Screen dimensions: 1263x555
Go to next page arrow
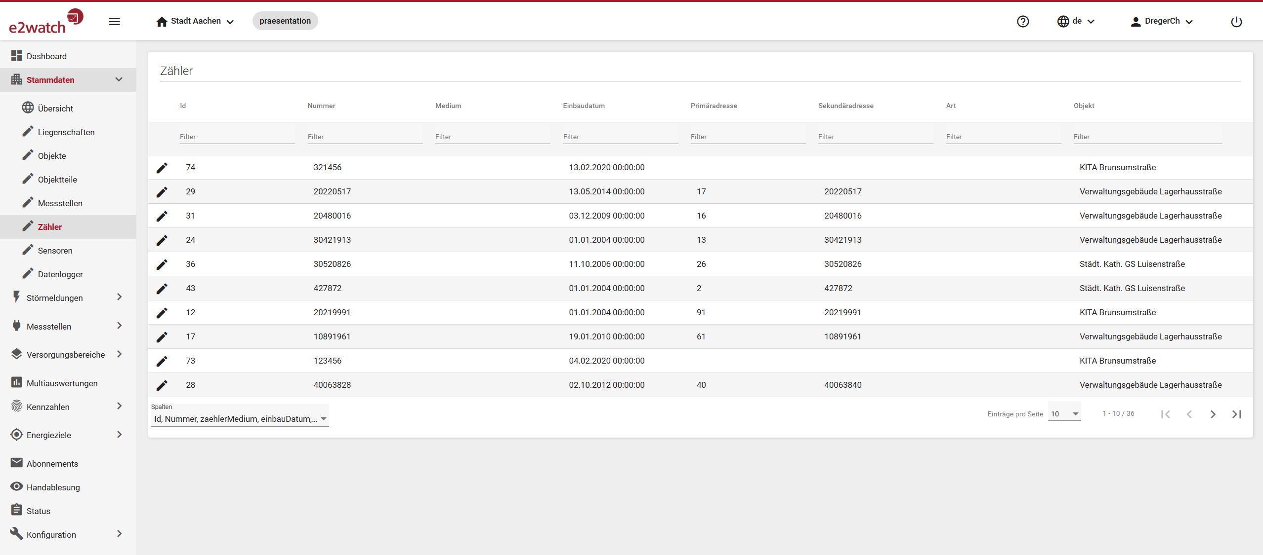click(x=1213, y=414)
